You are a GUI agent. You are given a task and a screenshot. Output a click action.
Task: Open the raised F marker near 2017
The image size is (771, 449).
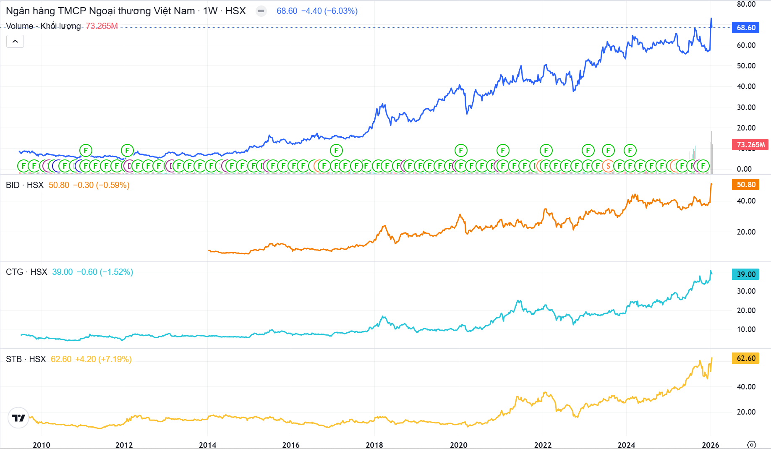[x=336, y=150]
